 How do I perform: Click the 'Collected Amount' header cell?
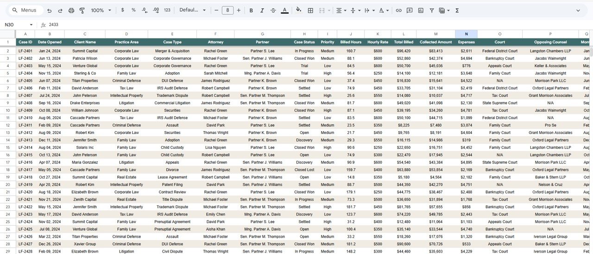435,42
